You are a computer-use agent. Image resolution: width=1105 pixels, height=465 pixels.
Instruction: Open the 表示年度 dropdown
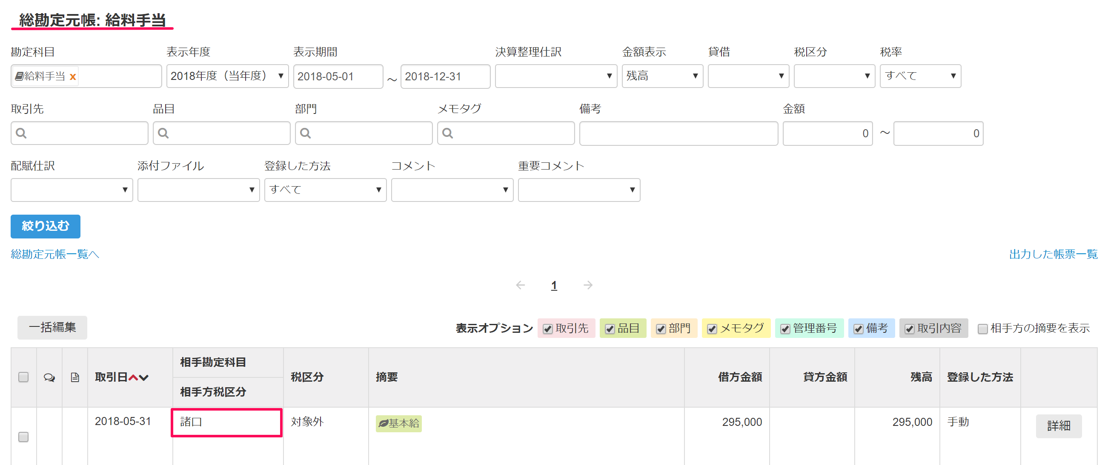tap(227, 76)
